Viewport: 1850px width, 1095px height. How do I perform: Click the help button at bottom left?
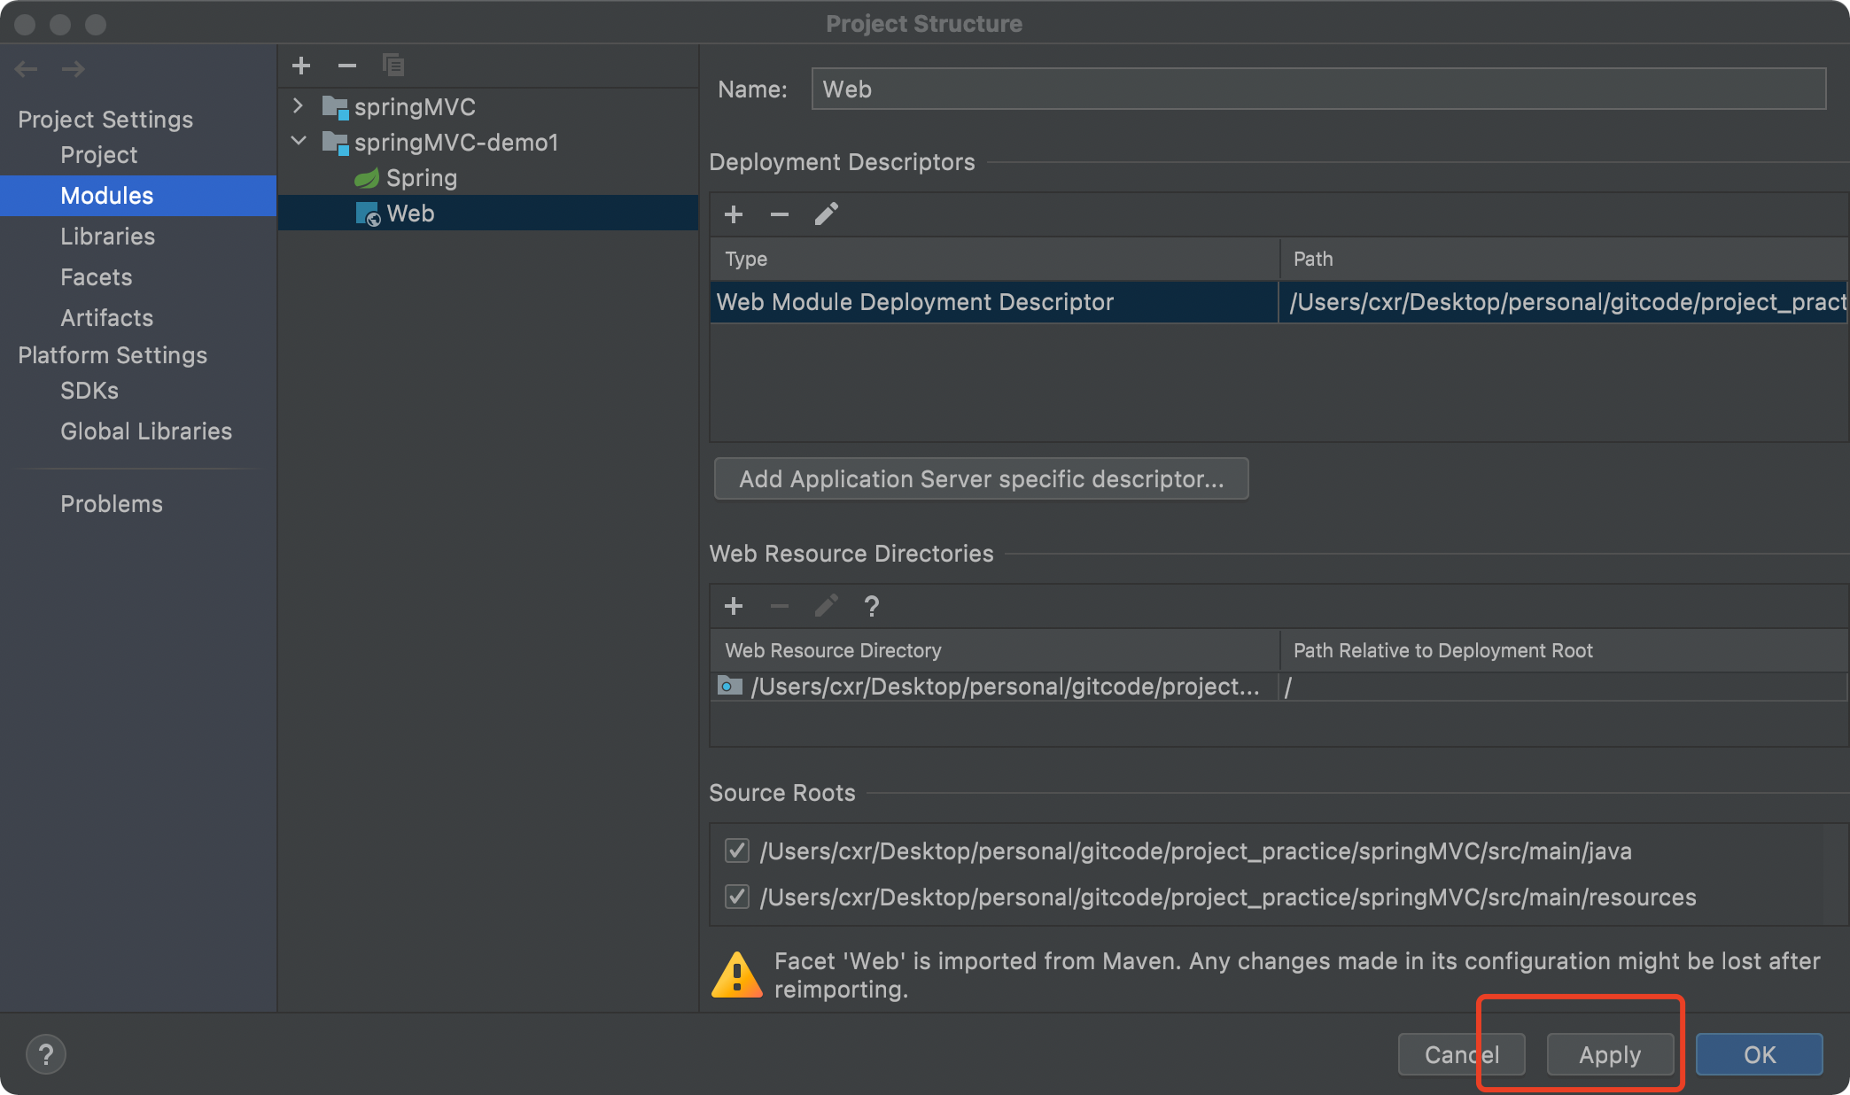coord(46,1054)
